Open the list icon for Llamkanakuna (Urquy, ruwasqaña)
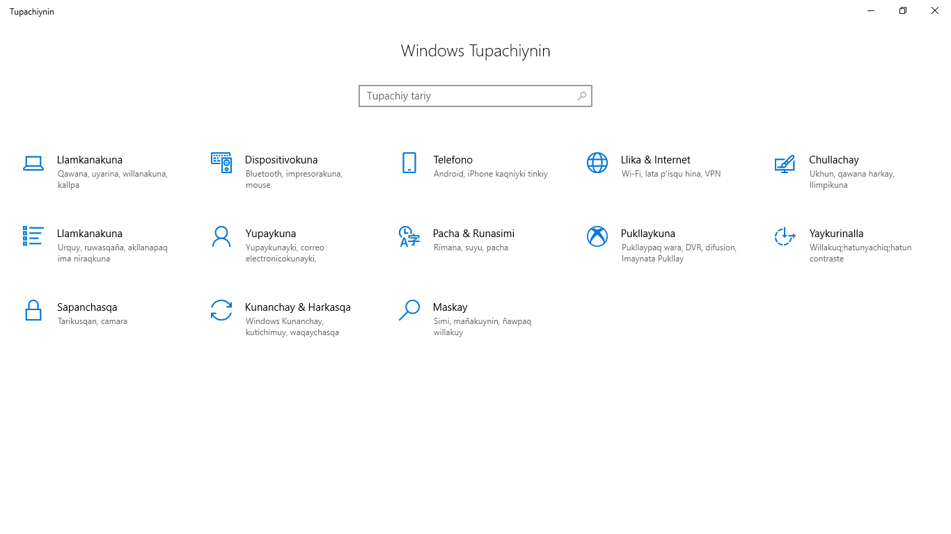The width and height of the screenshot is (951, 534). pos(33,236)
